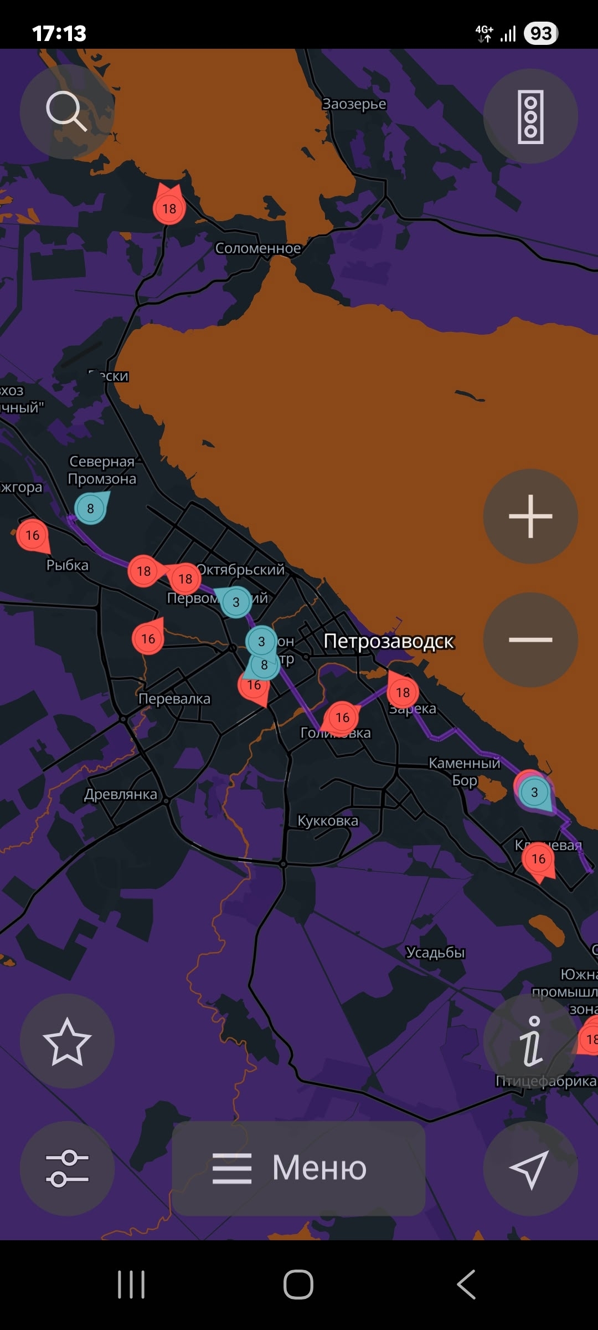This screenshot has height=1330, width=598.
Task: Tap teal marker 3 near Каменный Бор
Action: 534,792
